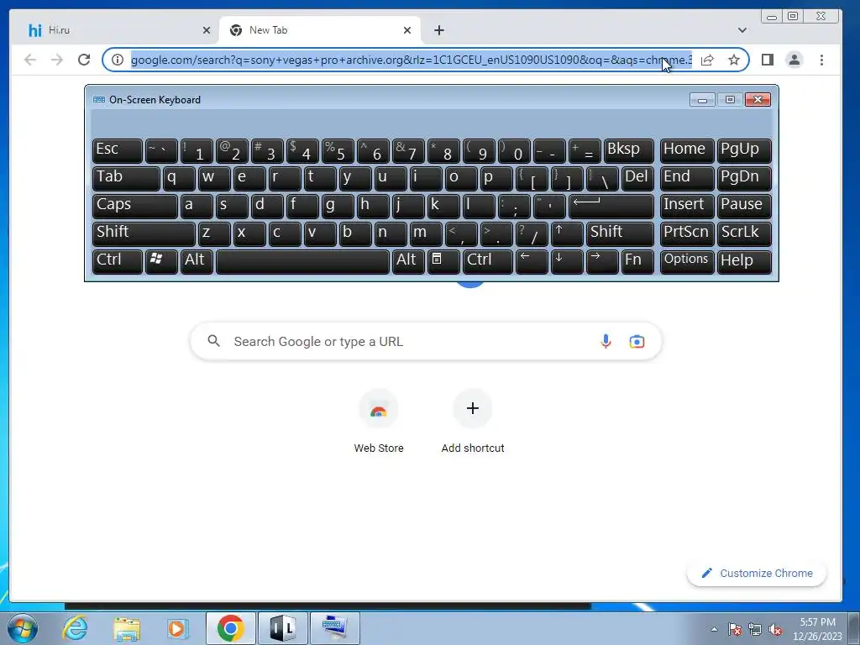Click the Enter key on On-Screen Keyboard
Viewport: 860px width, 645px height.
click(x=611, y=206)
